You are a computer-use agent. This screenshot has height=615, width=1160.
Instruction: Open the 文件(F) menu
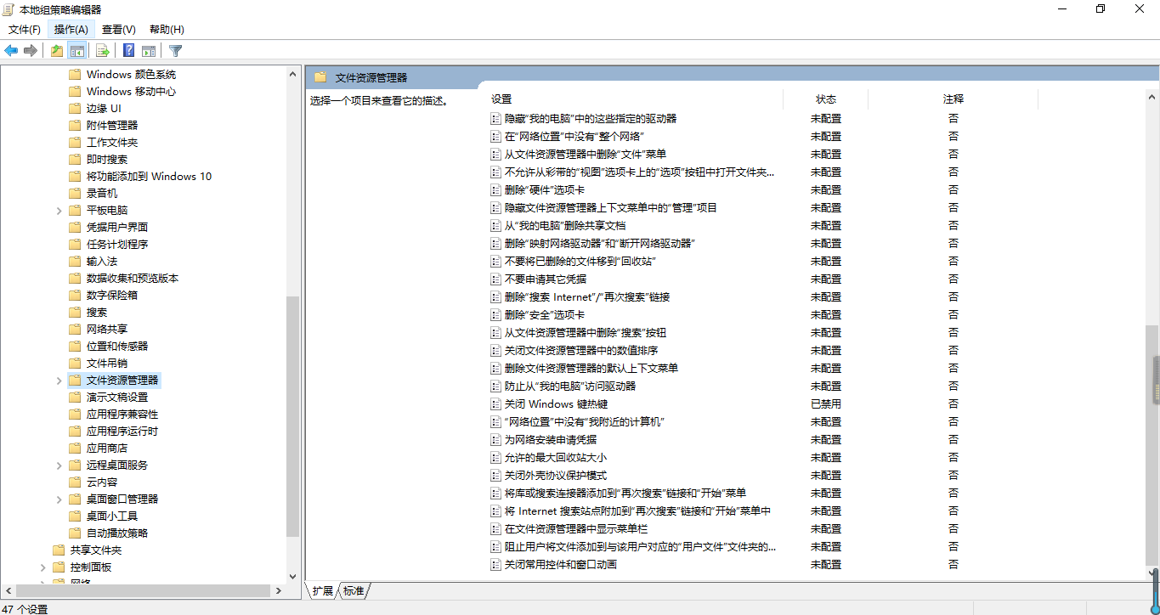click(x=25, y=30)
